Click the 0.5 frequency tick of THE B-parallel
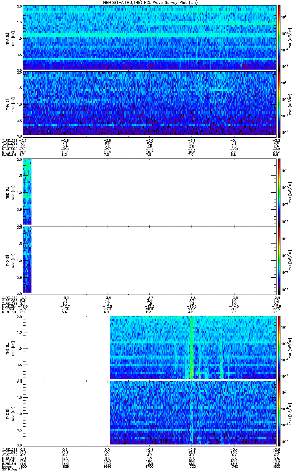The image size is (295, 472). point(19,429)
